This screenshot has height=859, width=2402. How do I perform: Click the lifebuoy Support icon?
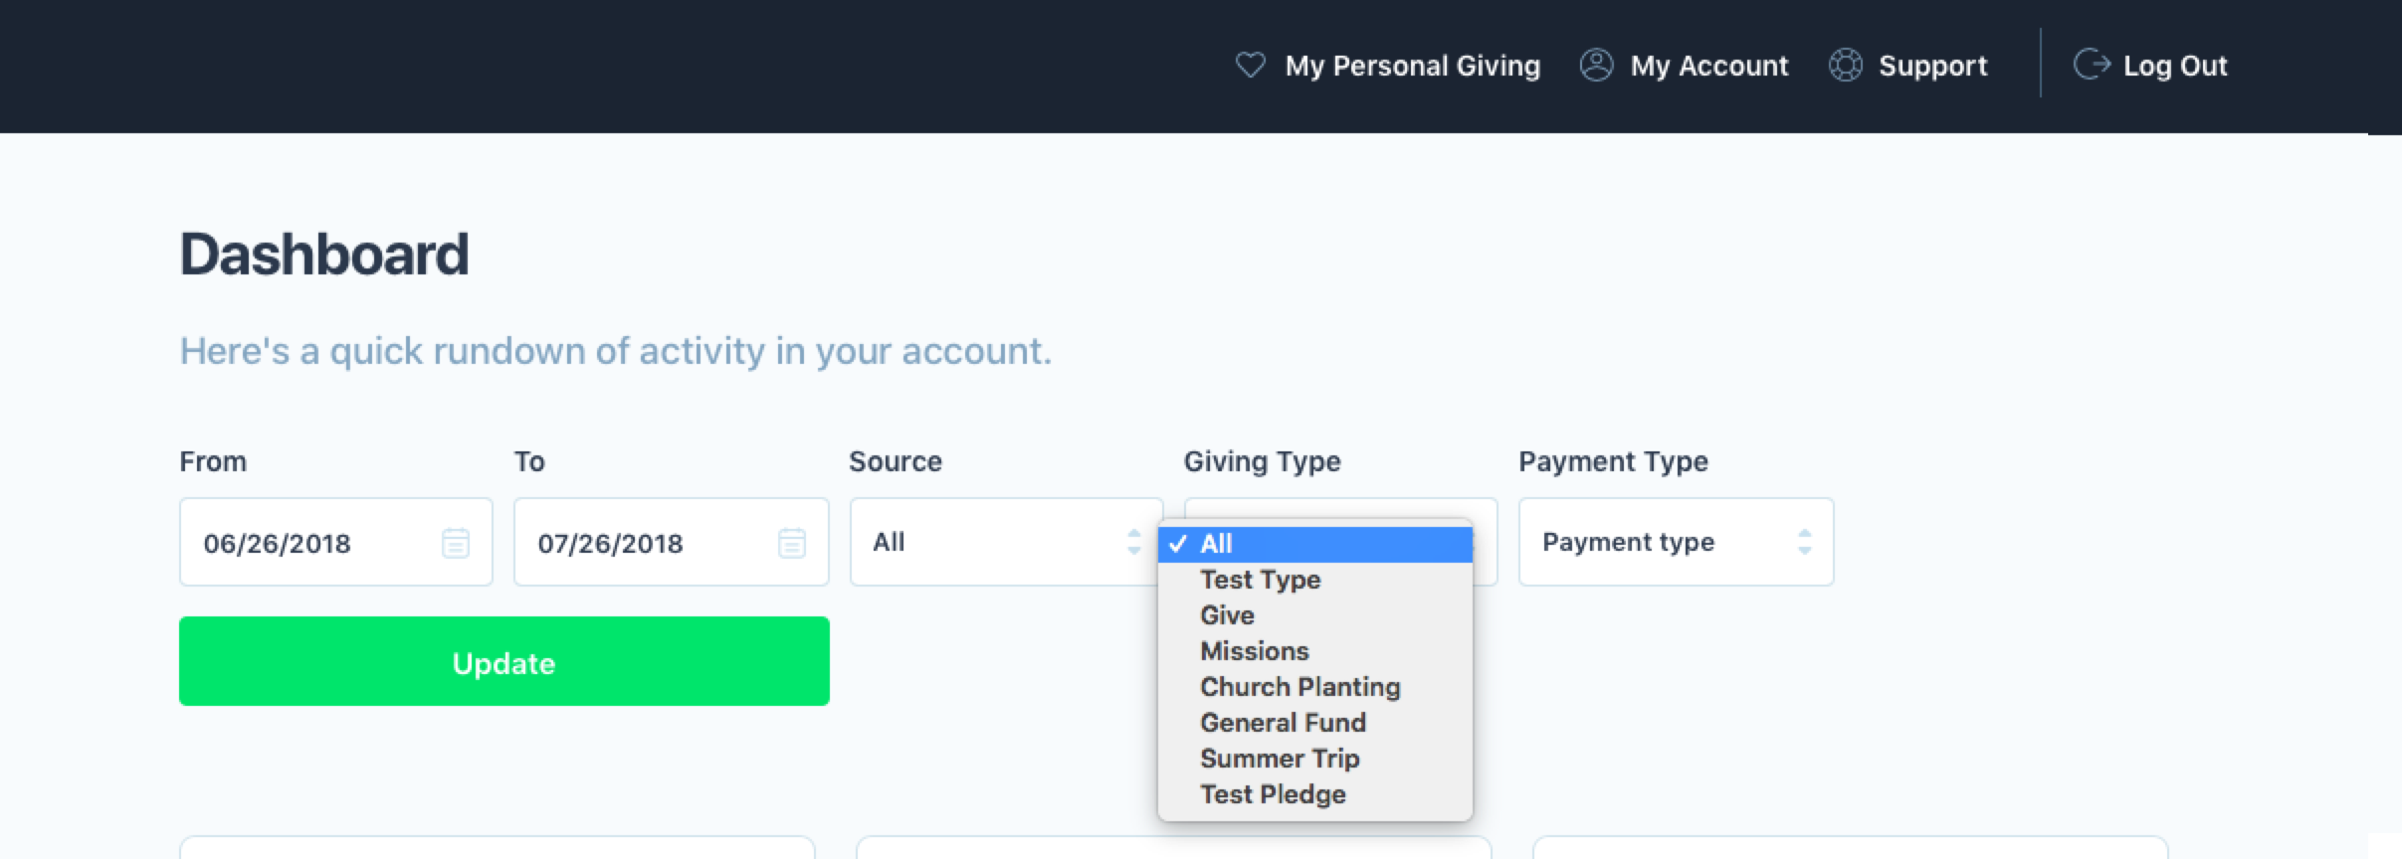(1845, 66)
